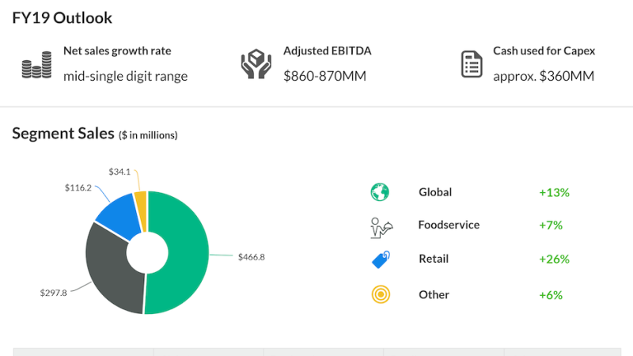Click the document icon beside Cash used for Capex
This screenshot has width=633, height=356.
coord(472,64)
